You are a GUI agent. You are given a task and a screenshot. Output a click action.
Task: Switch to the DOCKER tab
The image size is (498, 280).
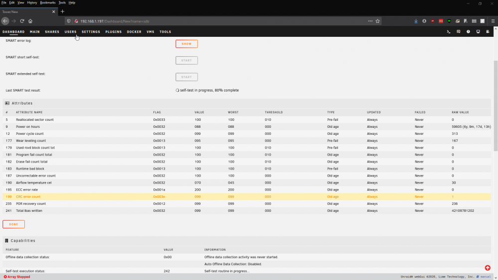(134, 32)
